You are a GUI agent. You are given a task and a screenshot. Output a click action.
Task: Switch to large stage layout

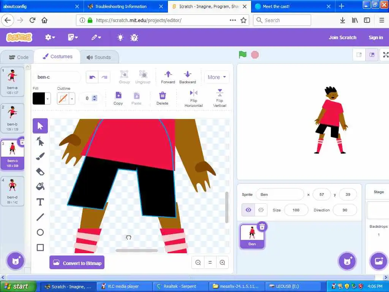click(372, 55)
